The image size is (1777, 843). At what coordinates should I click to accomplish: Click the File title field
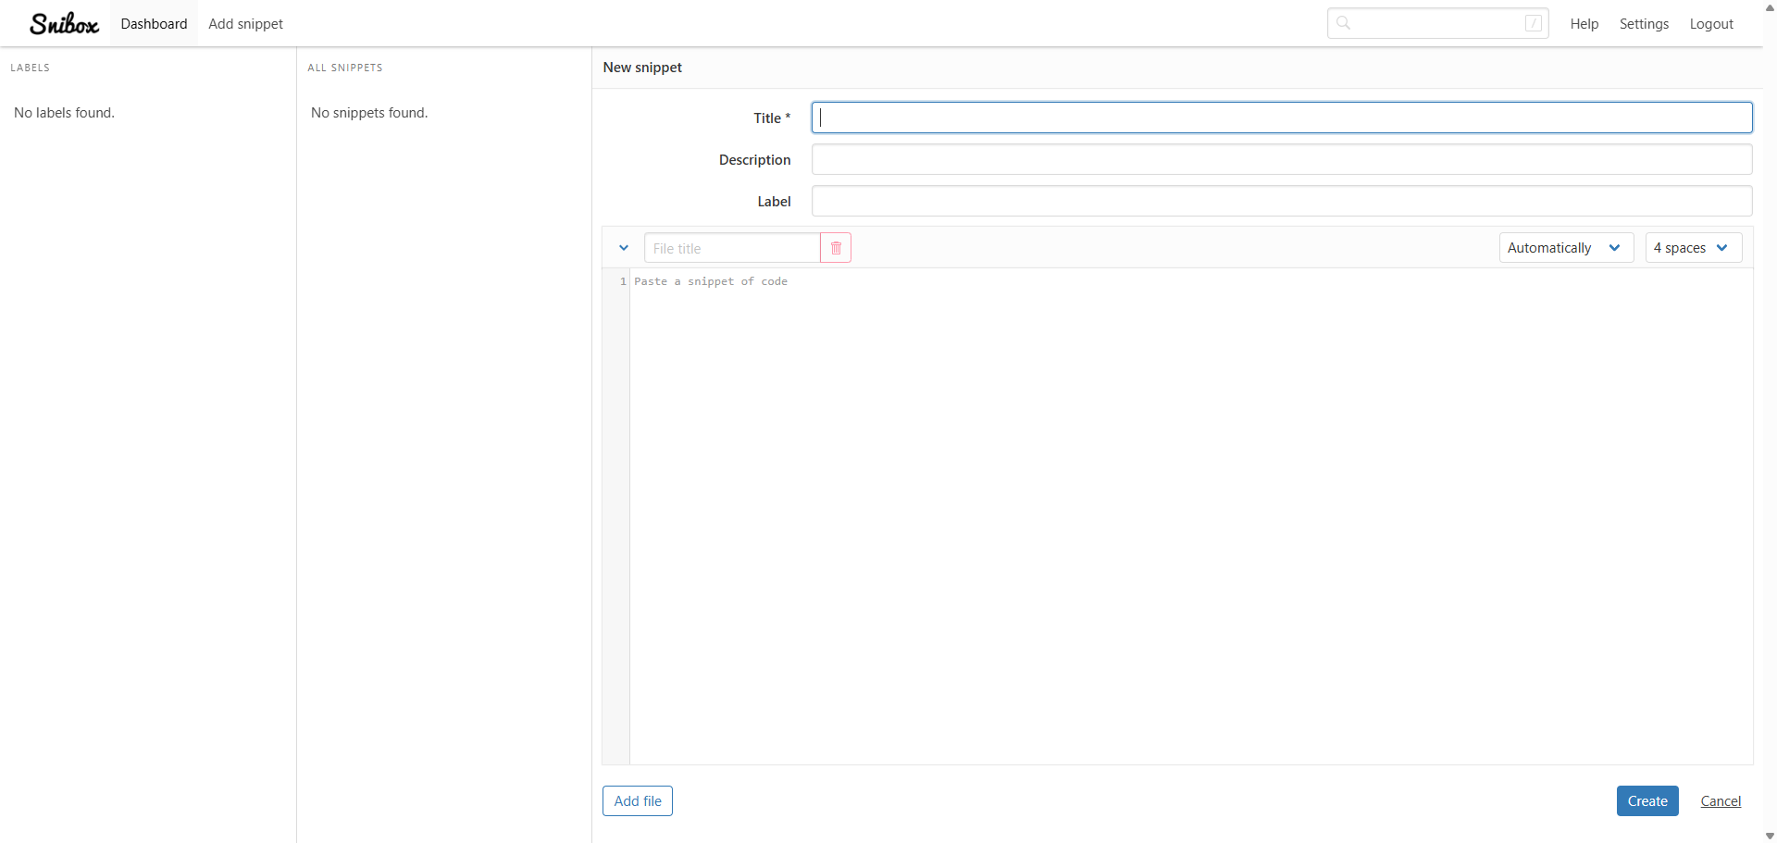tap(732, 248)
